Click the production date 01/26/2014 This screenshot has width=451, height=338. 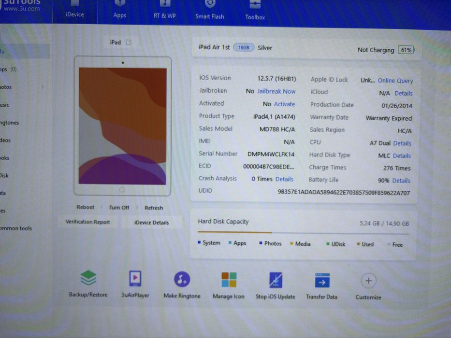tap(397, 106)
